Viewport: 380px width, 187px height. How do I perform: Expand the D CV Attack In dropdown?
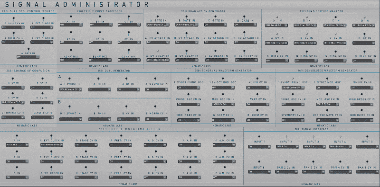(x=246, y=42)
